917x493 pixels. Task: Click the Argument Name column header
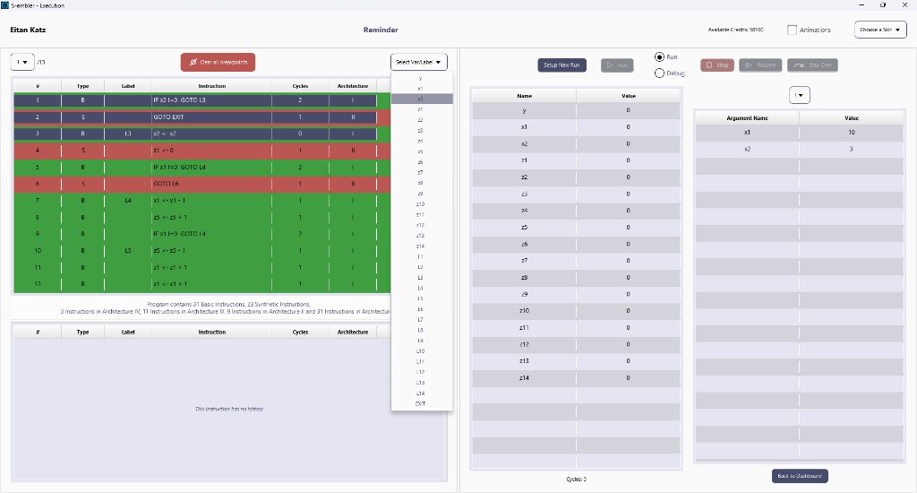pyautogui.click(x=747, y=118)
